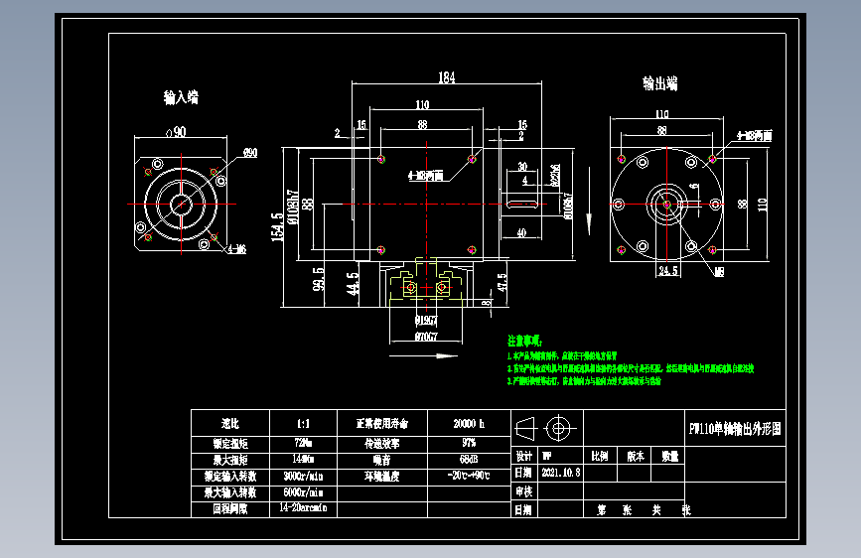Click the 噪音 cell
The width and height of the screenshot is (861, 558).
tap(382, 461)
